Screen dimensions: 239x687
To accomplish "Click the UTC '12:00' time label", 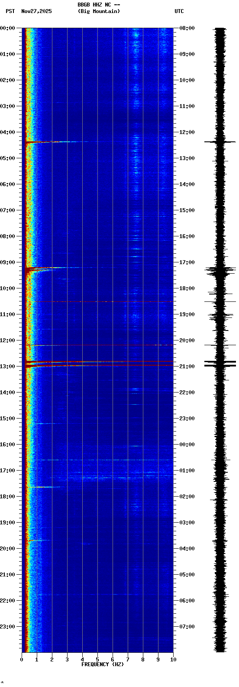I will pos(187,132).
